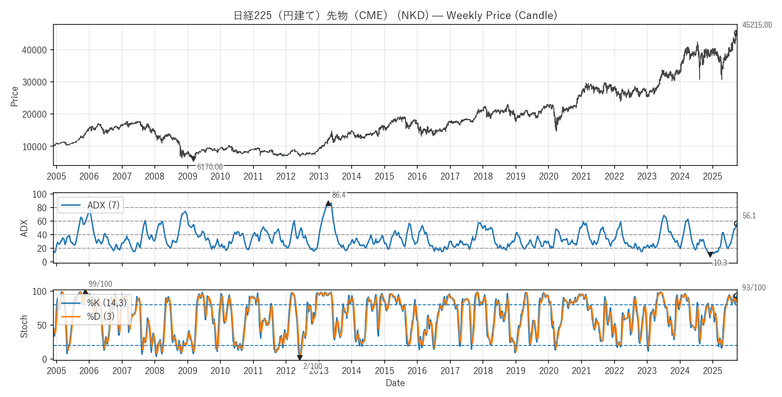Click the chart title with Weekly Price (Candle)
Image resolution: width=782 pixels, height=397 pixels.
coord(395,15)
